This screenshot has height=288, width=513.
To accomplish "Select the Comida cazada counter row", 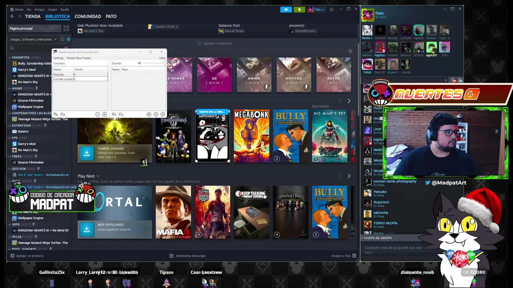I will pos(80,79).
